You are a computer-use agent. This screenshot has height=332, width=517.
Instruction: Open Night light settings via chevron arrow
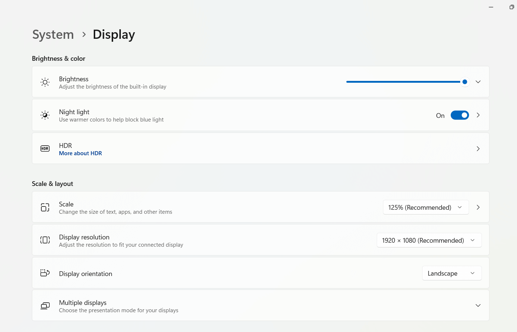[478, 115]
